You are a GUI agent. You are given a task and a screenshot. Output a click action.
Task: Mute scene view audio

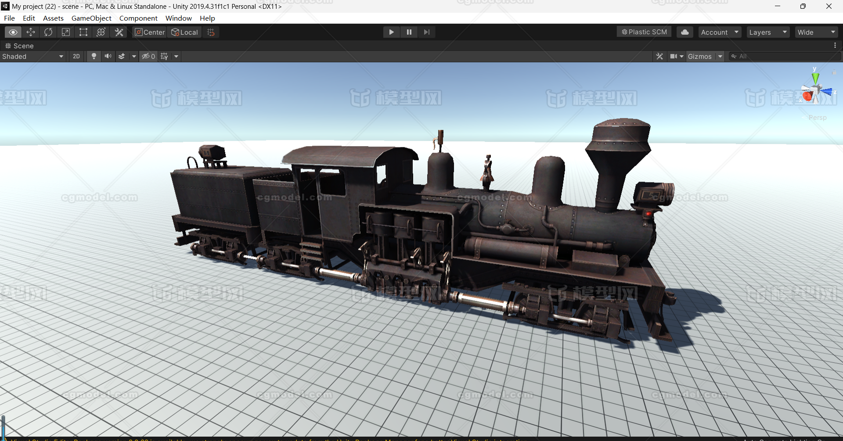108,56
